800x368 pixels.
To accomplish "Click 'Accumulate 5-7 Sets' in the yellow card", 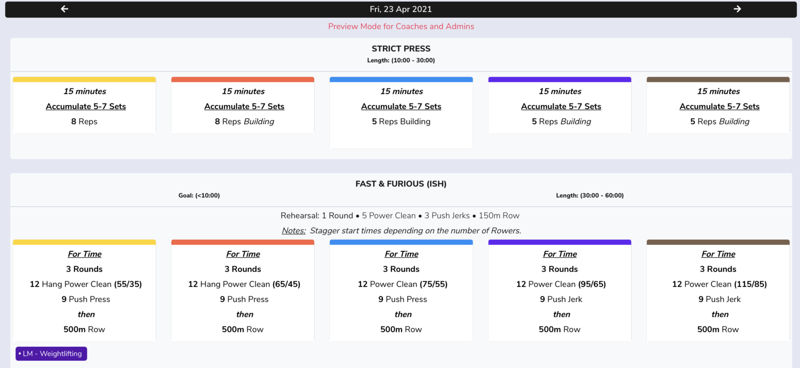I will click(86, 107).
